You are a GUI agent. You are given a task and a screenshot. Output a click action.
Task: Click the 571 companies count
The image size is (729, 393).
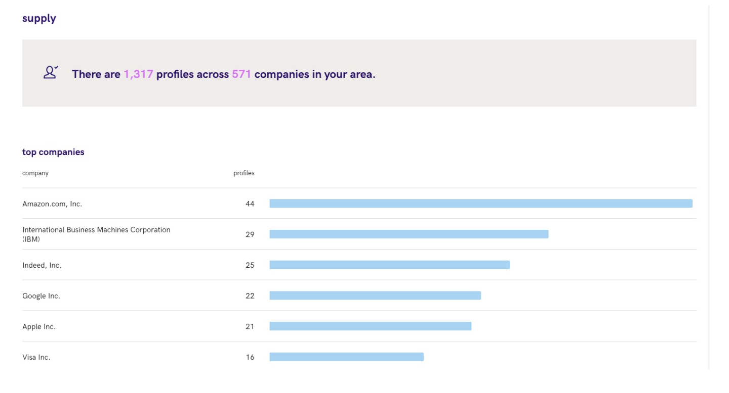coord(241,74)
